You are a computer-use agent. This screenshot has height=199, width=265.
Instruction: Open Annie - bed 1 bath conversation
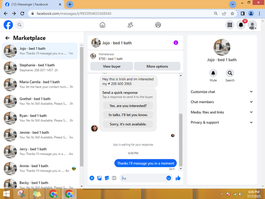[x=40, y=168]
